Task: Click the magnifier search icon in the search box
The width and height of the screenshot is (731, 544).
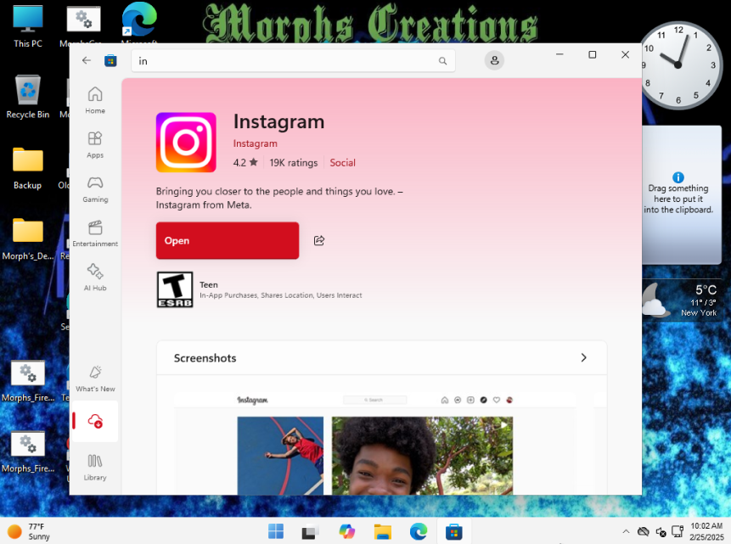Action: click(x=442, y=61)
